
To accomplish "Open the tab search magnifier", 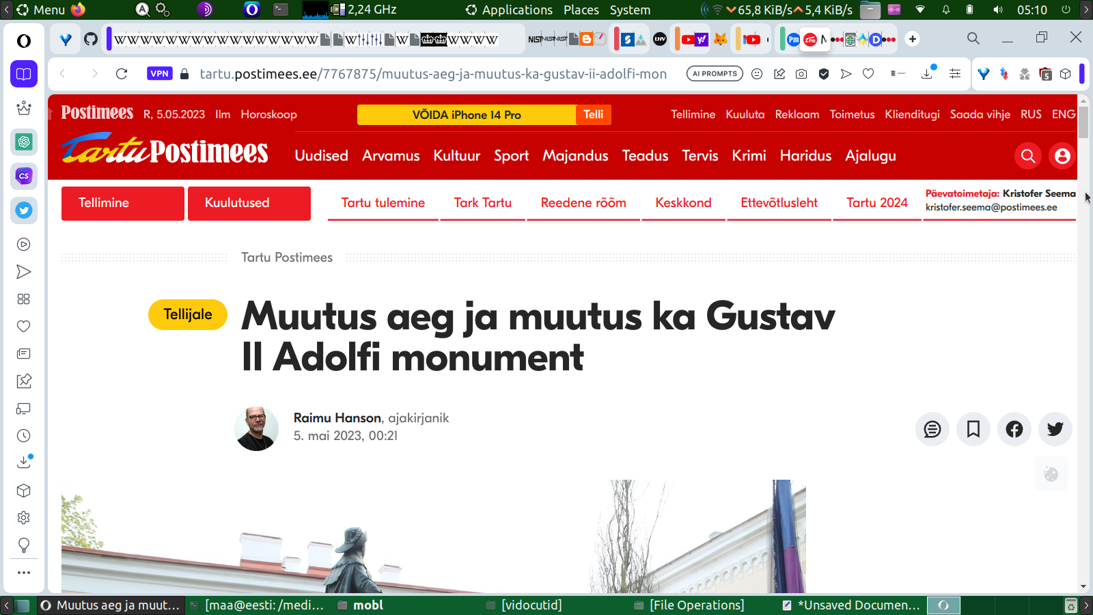I will pos(973,38).
